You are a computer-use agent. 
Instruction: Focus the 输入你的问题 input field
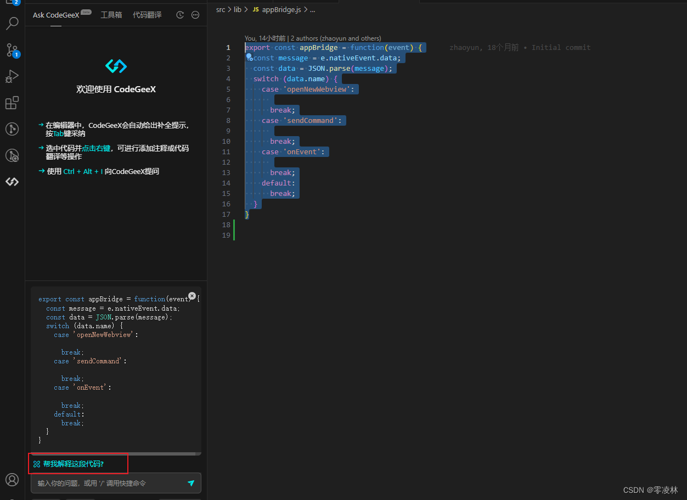coord(116,483)
